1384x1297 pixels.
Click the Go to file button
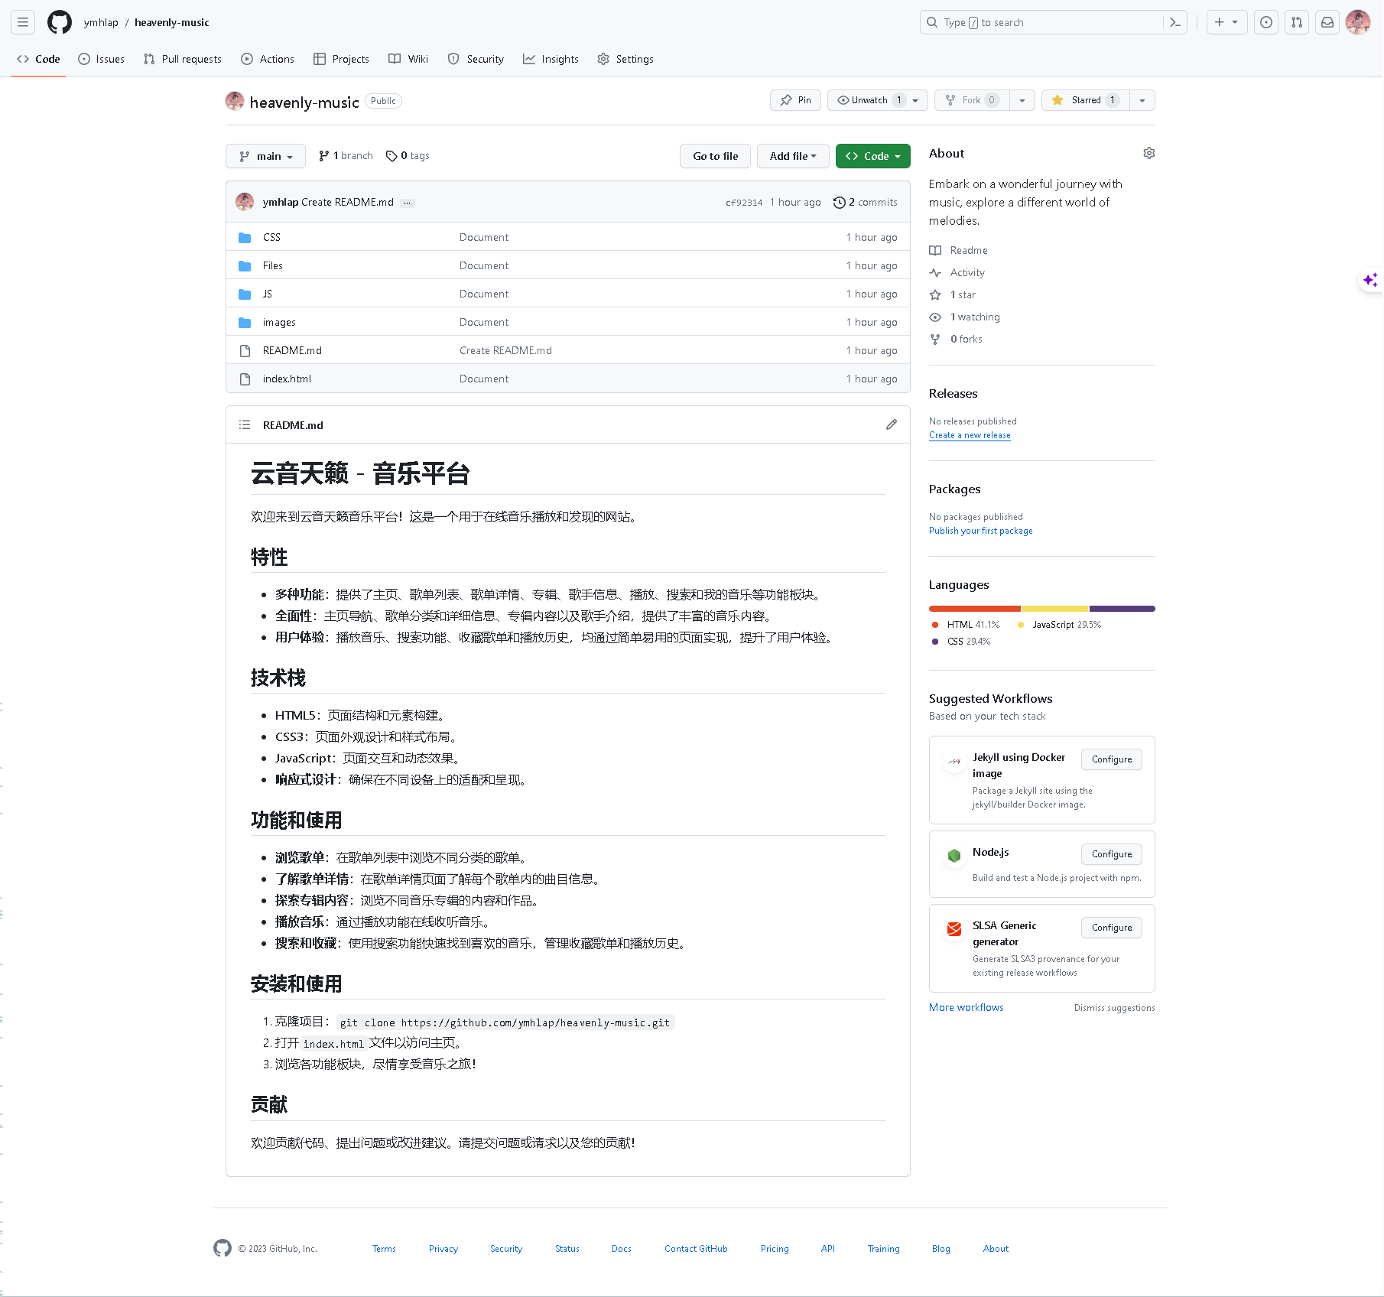click(715, 156)
